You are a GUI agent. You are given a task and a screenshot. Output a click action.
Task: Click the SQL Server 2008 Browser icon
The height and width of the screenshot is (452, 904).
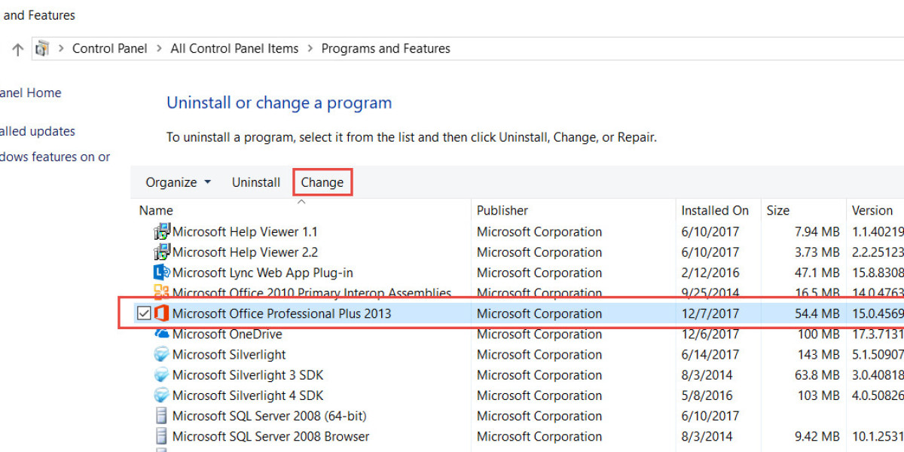[x=161, y=436]
